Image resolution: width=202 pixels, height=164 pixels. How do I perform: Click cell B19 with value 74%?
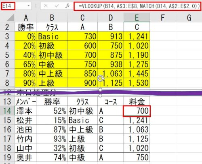click(x=52, y=157)
